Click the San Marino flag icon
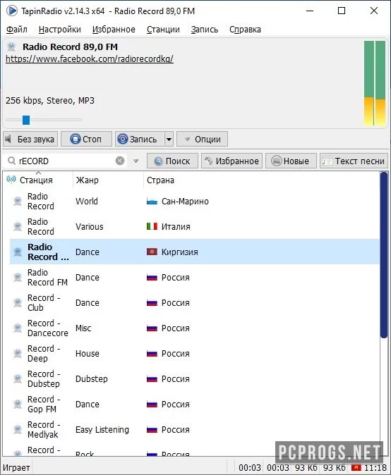Viewport: 391px width, 475px height. coord(152,202)
